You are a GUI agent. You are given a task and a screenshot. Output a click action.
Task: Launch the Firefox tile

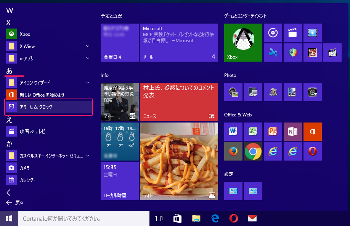point(233,151)
